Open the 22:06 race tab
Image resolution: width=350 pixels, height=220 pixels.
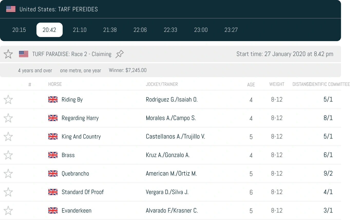140,30
